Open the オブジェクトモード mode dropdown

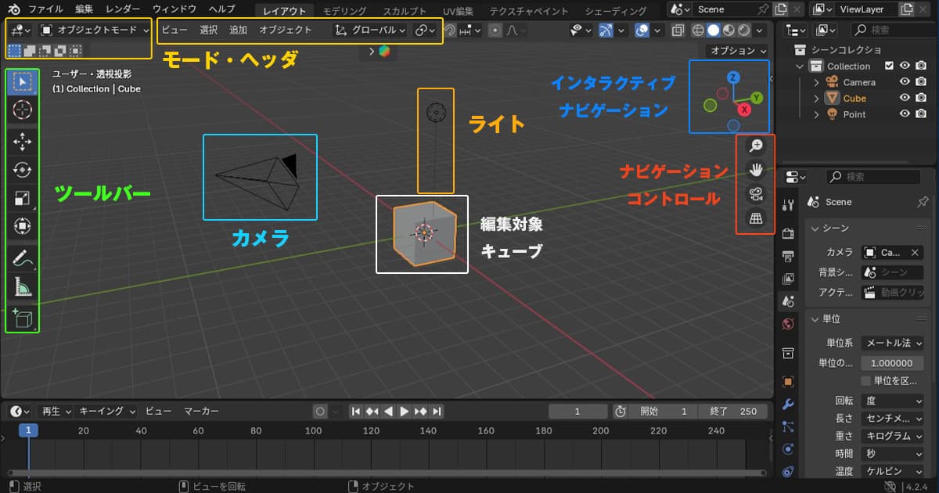pyautogui.click(x=95, y=31)
